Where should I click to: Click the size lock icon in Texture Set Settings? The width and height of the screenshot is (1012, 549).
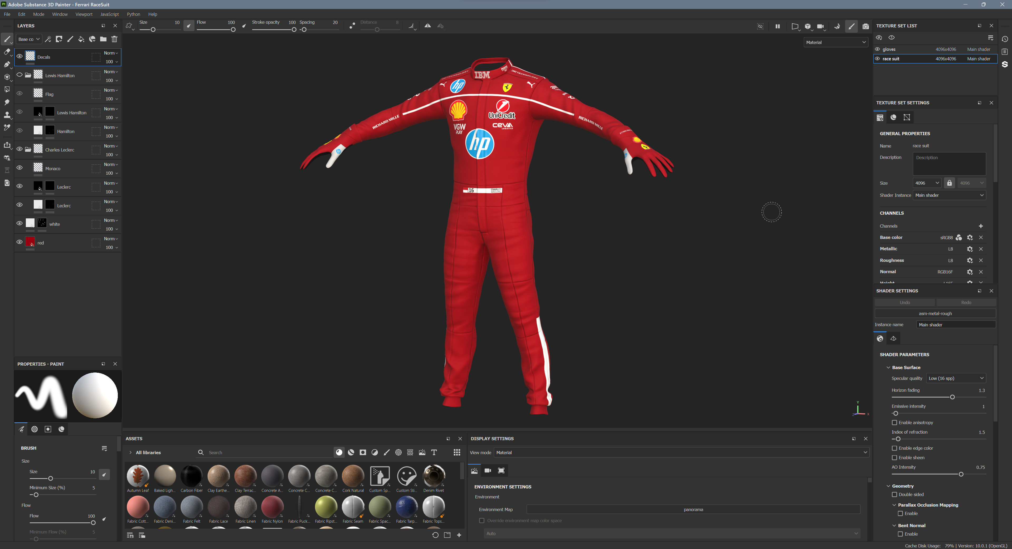950,183
